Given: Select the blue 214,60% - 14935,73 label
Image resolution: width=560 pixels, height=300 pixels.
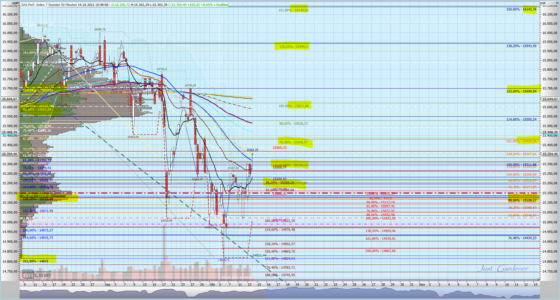Looking at the screenshot, I should tap(38, 238).
